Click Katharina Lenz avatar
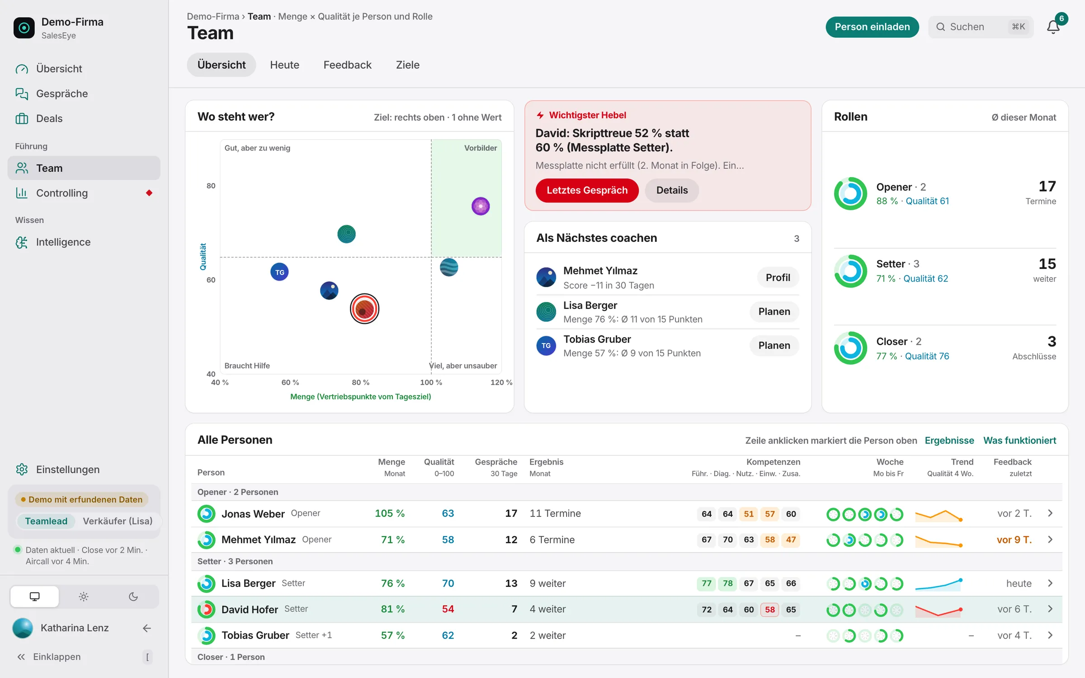 pyautogui.click(x=23, y=628)
